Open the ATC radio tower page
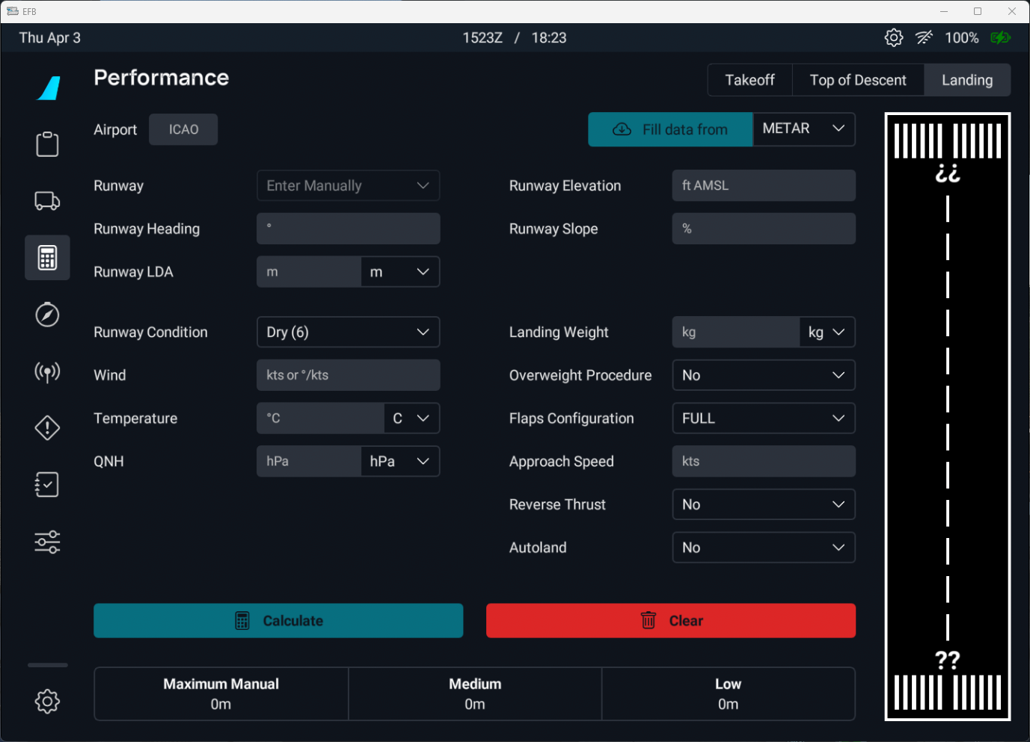Viewport: 1030px width, 742px height. (x=47, y=371)
